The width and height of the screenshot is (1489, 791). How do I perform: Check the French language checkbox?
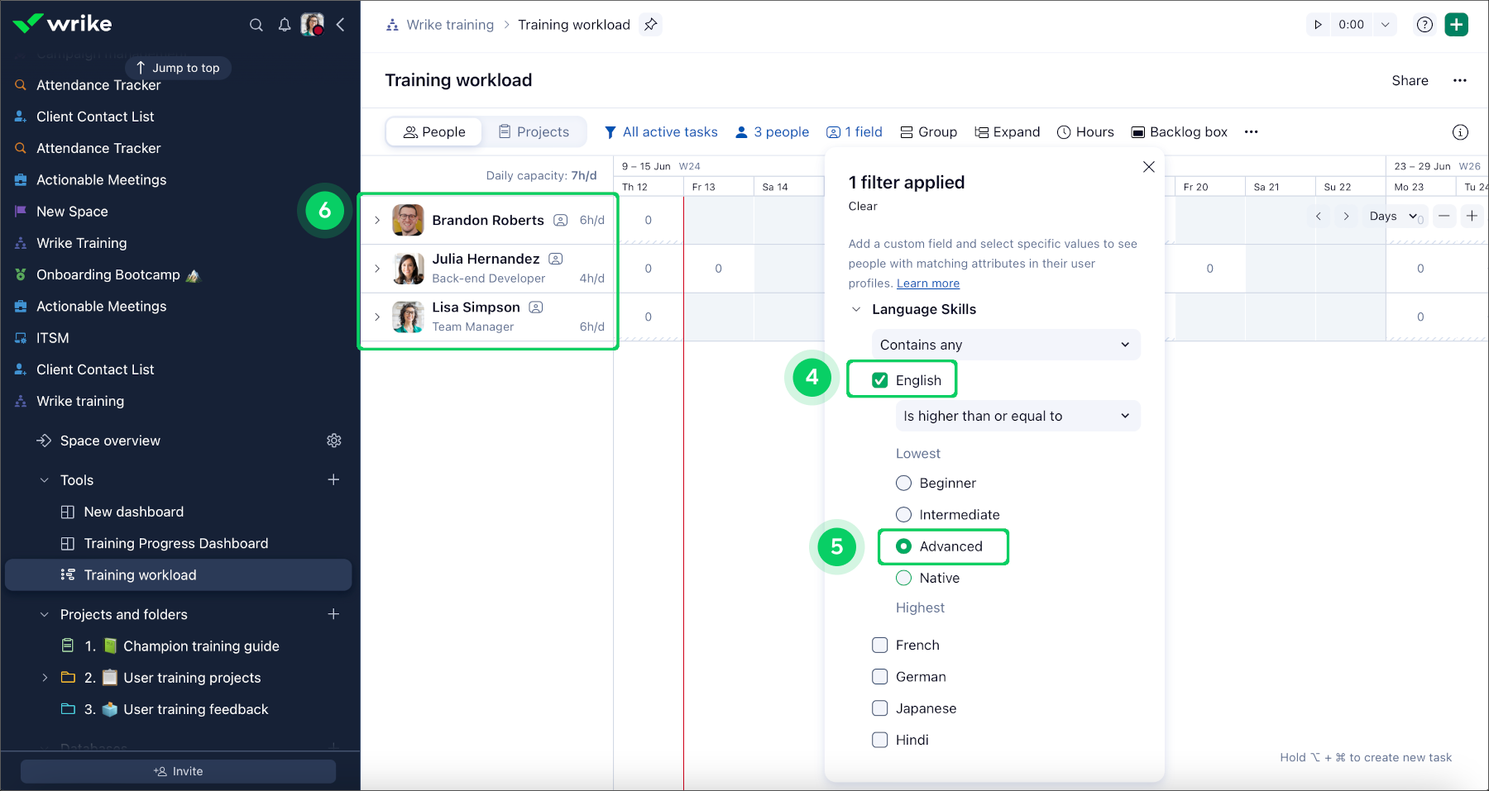coord(880,645)
